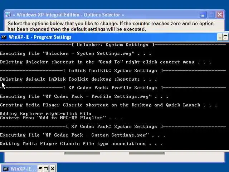
Task: Maximize the minimized WinXP-IE window at bottom
Action: pyautogui.click(x=46, y=169)
